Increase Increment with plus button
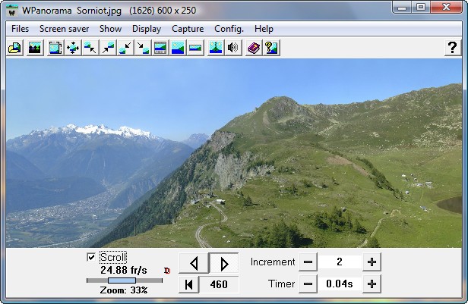The height and width of the screenshot is (304, 468). pyautogui.click(x=372, y=262)
